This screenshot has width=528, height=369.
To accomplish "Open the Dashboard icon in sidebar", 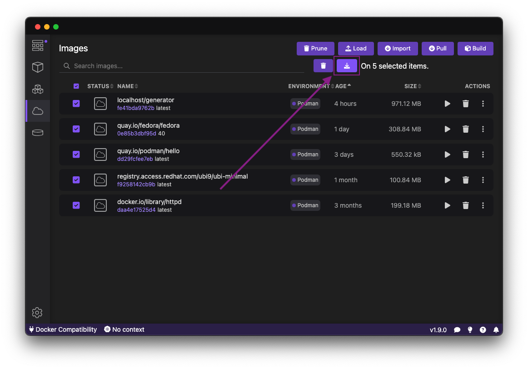I will 38,45.
